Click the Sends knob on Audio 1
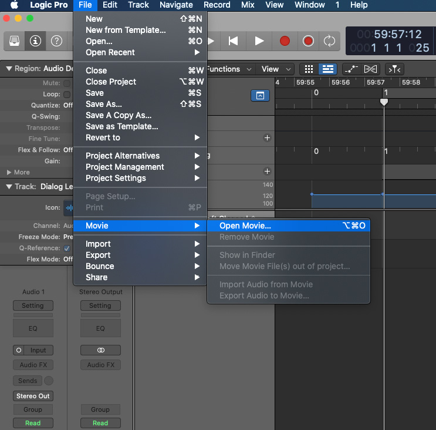Screen dimensions: 436x430 (x=49, y=381)
